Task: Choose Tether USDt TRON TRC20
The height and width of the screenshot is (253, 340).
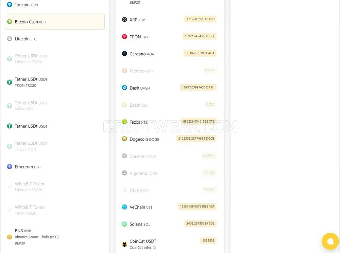Action: [55, 82]
